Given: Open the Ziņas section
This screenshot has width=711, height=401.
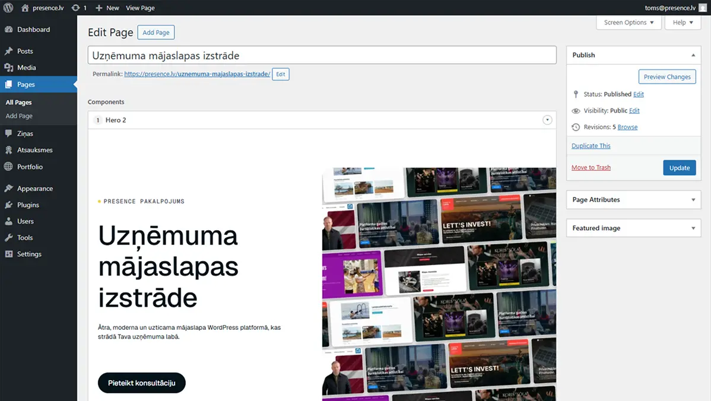Looking at the screenshot, I should click(x=25, y=133).
